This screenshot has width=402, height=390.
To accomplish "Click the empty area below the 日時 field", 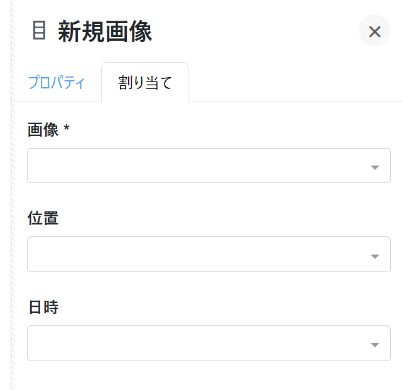I will click(207, 375).
